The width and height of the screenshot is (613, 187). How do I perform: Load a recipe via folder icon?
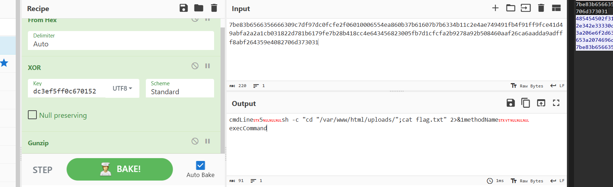click(199, 8)
